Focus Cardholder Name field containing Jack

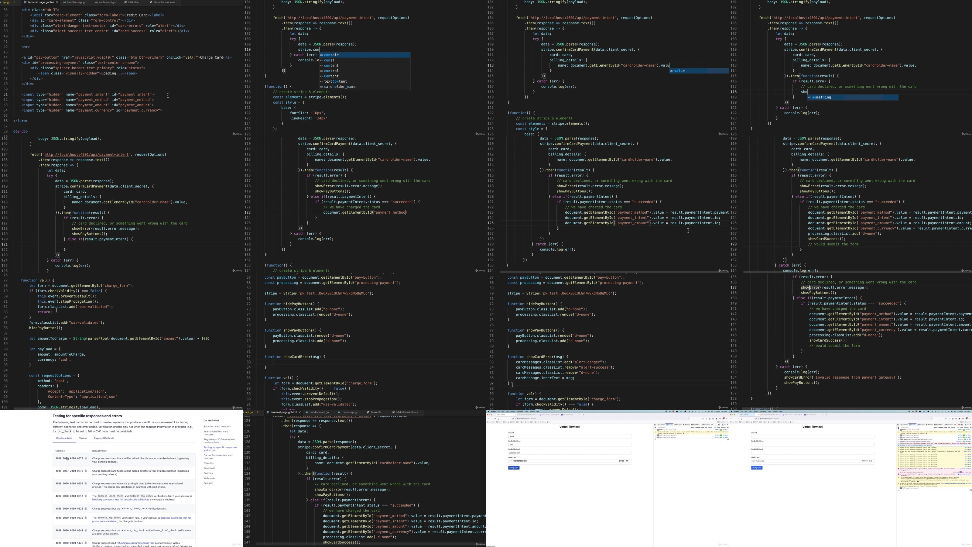pos(570,445)
